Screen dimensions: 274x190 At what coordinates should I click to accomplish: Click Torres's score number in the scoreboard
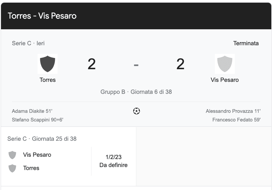pos(91,64)
